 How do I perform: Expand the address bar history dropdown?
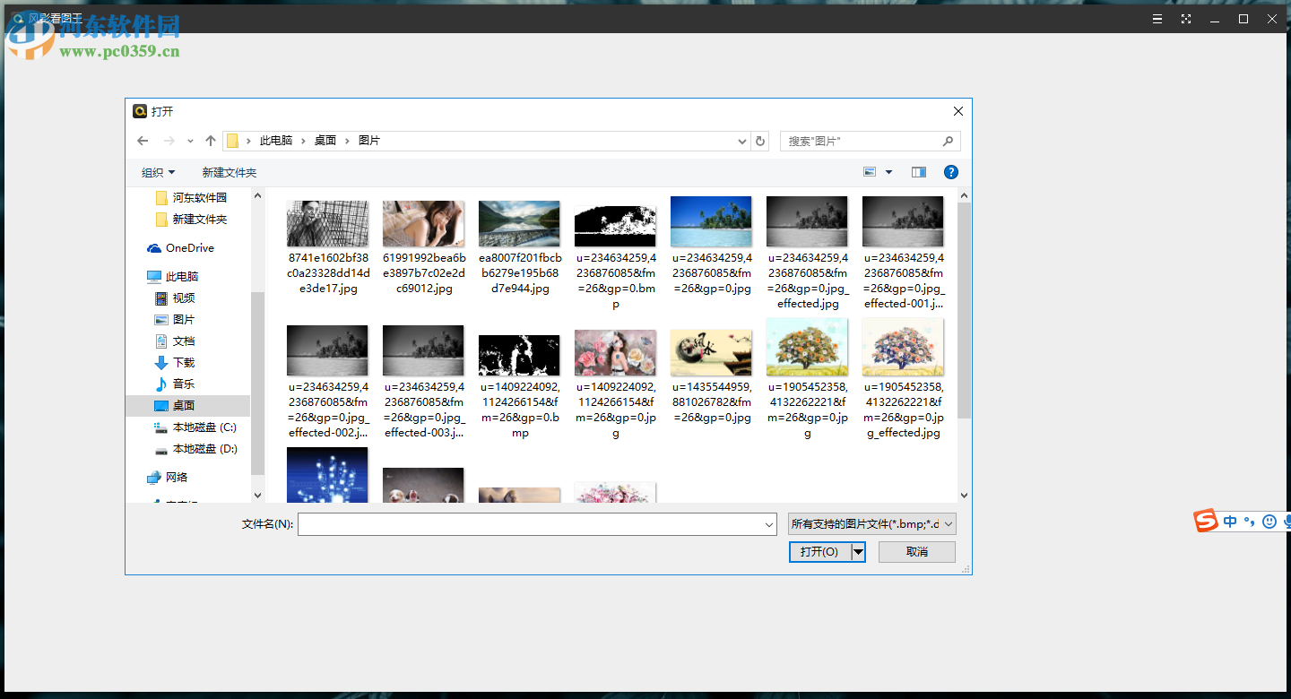point(742,141)
